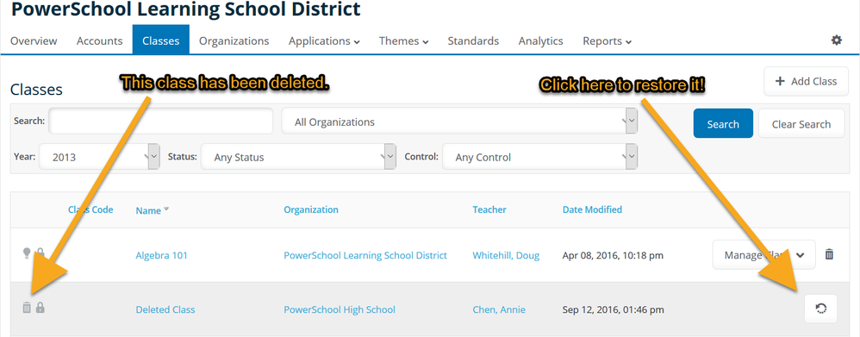
Task: View the Analytics tab
Action: point(541,41)
